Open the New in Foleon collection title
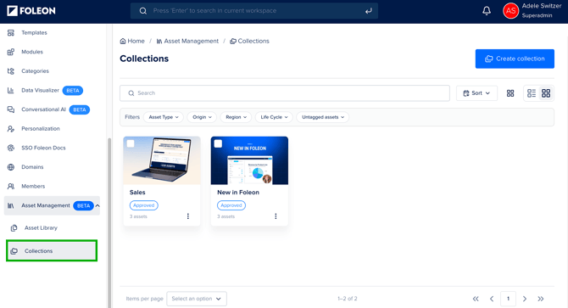This screenshot has height=308, width=568. [x=238, y=193]
